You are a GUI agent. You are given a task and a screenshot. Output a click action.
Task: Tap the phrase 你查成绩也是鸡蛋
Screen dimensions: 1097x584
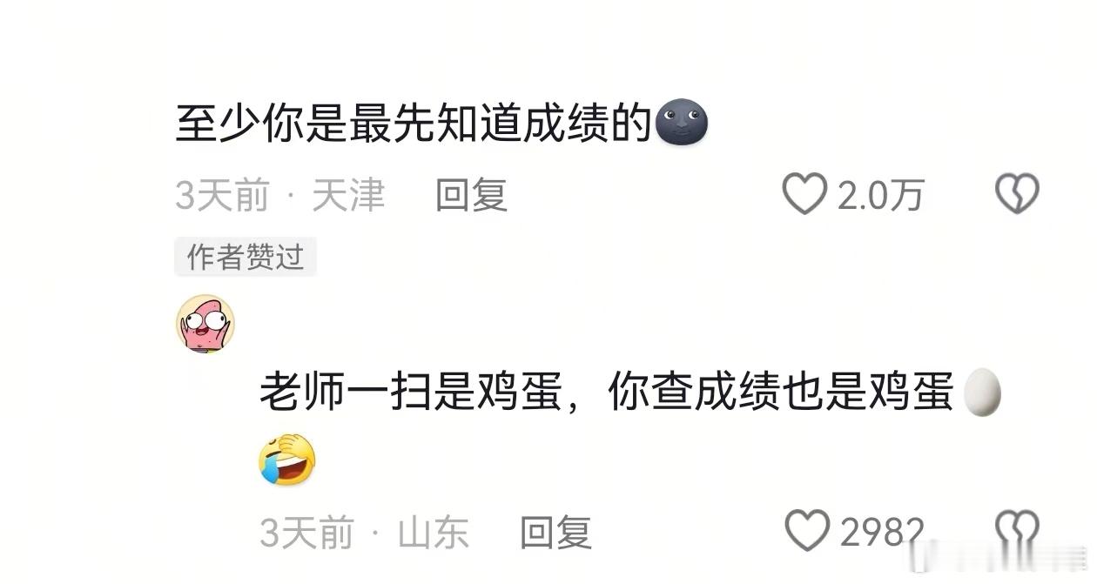coord(780,393)
